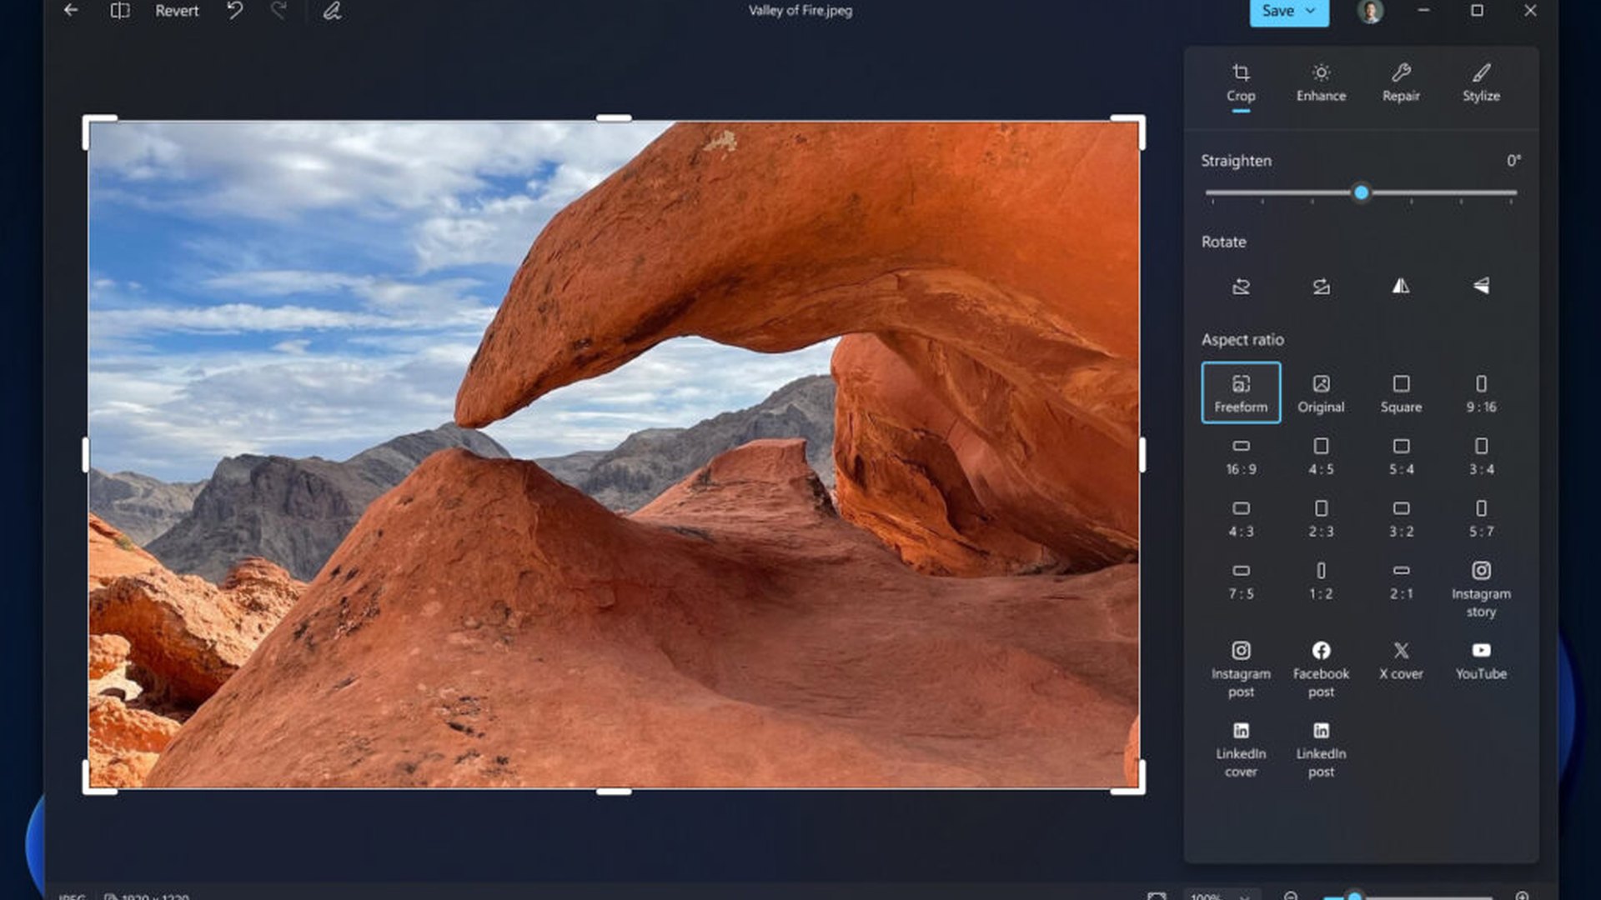Rotate the image counterclockwise
The height and width of the screenshot is (900, 1601).
(1241, 287)
